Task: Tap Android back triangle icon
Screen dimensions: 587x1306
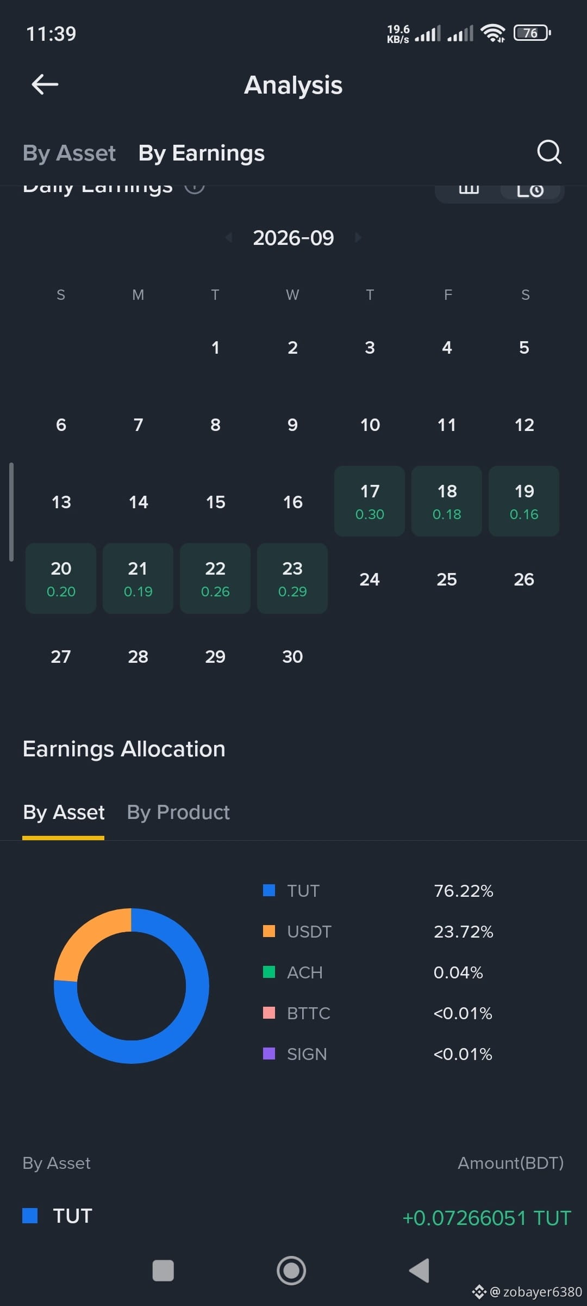Action: pos(419,1271)
